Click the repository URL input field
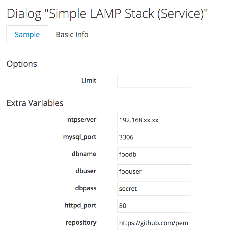 pyautogui.click(x=154, y=223)
